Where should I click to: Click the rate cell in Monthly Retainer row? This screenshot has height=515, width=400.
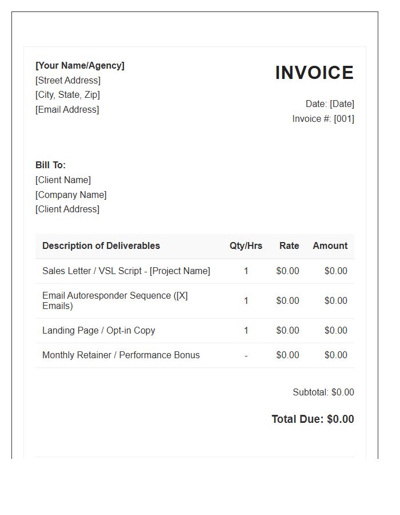(287, 355)
